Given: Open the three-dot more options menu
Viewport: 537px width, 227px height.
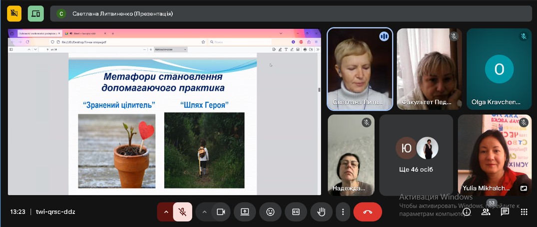Looking at the screenshot, I should pos(343,212).
